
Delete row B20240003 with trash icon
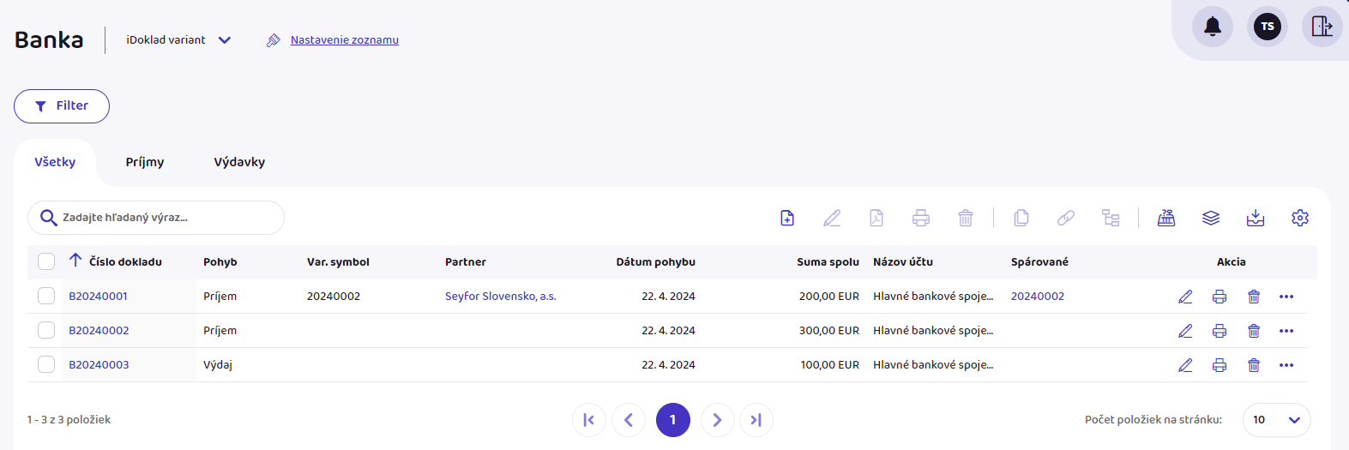tap(1253, 365)
